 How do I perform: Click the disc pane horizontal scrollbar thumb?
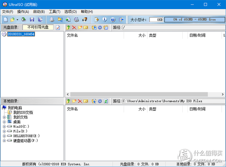tap(139, 94)
